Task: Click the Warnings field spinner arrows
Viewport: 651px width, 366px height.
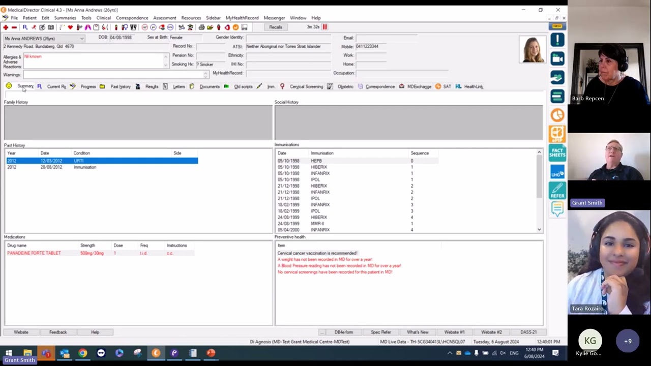Action: click(x=205, y=75)
